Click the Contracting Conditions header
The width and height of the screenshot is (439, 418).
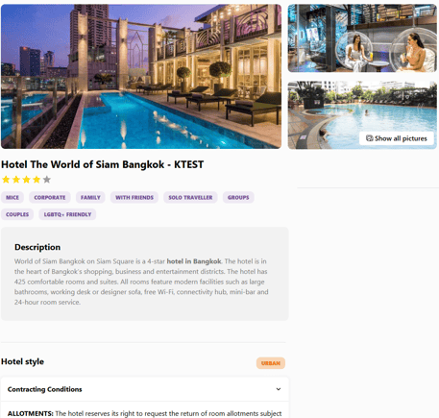[x=145, y=389]
